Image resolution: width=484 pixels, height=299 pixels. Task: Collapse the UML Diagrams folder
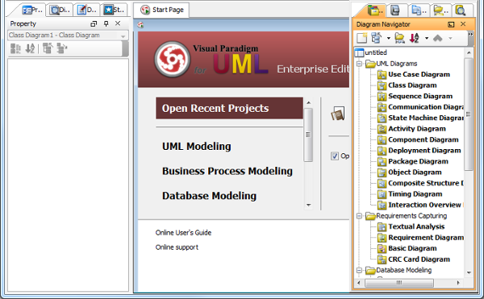(359, 64)
